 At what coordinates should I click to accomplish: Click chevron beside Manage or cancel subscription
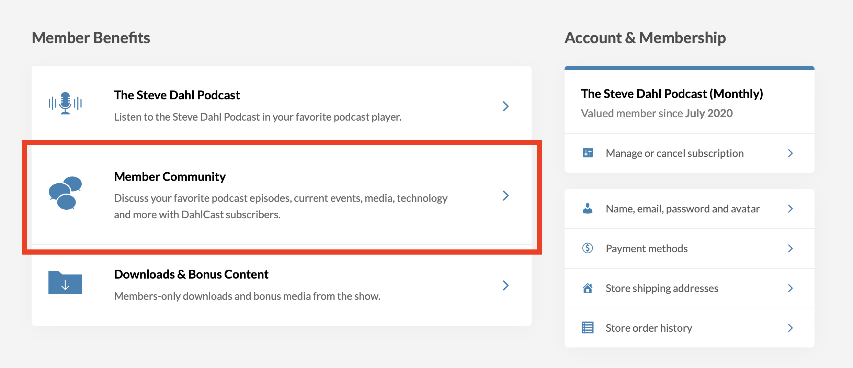click(x=790, y=153)
